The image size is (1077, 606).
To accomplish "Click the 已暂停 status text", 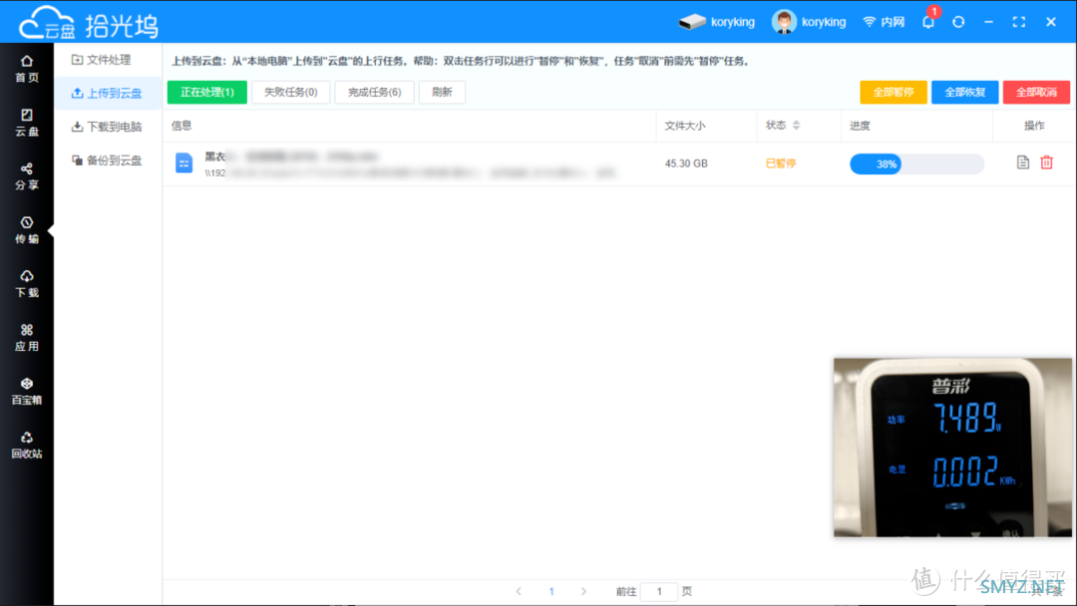I will click(780, 163).
